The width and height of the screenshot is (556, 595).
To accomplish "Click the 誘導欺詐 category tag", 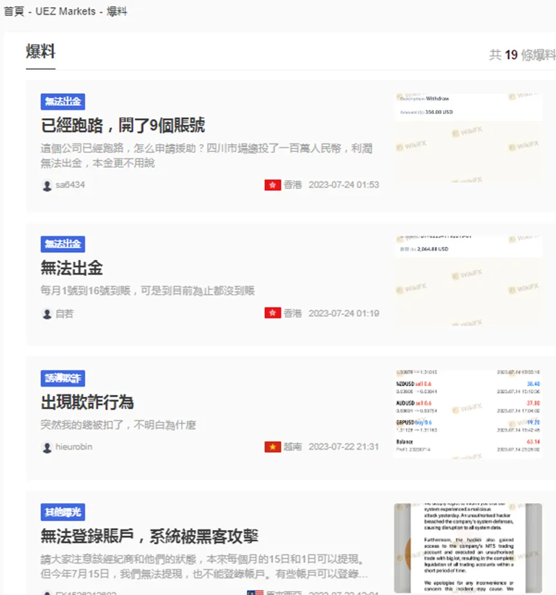I will click(63, 378).
